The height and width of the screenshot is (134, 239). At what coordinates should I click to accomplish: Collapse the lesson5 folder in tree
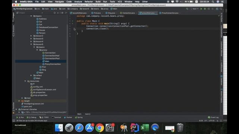(x=31, y=44)
